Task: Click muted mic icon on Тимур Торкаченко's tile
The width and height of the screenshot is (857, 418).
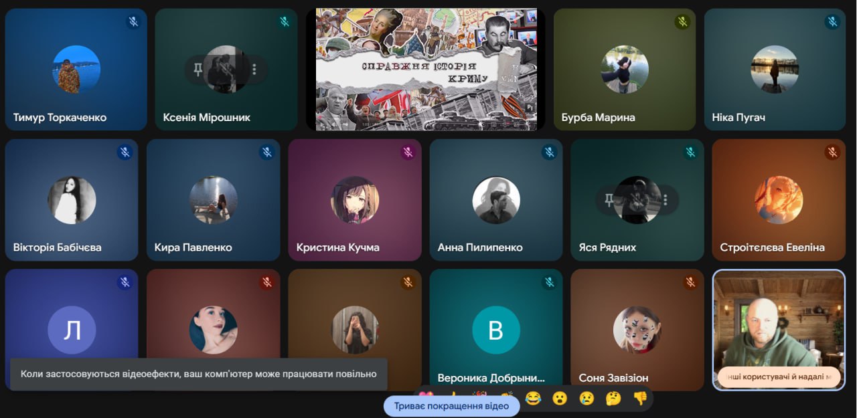Action: pyautogui.click(x=133, y=22)
